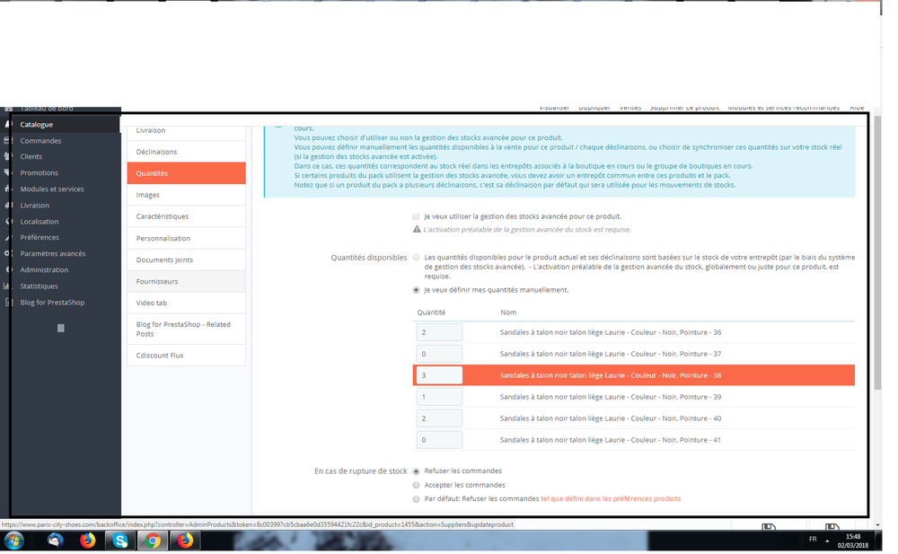
Task: Open the Fournisseurs tab
Action: [x=186, y=281]
